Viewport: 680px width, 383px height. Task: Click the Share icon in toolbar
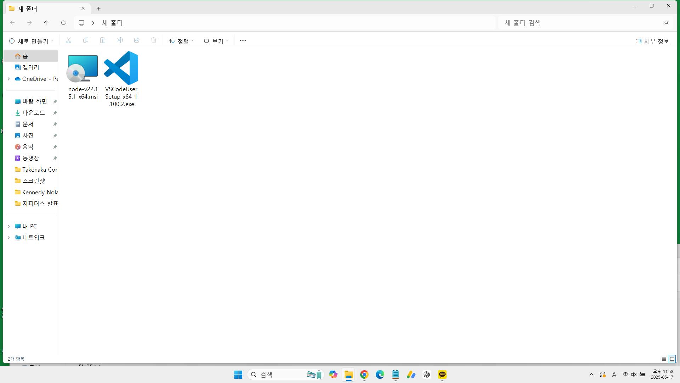[x=137, y=40]
